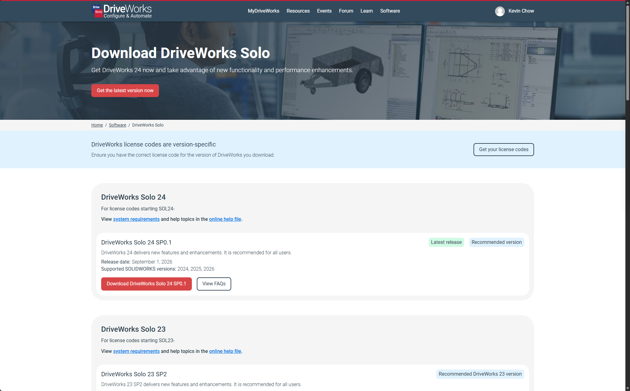Click license codes starting SOL23- text
630x391 pixels.
(138, 341)
